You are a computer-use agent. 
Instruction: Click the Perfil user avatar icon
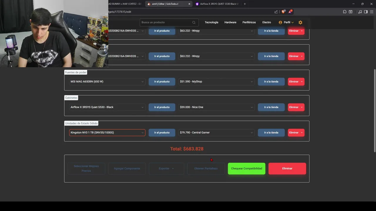pyautogui.click(x=280, y=23)
